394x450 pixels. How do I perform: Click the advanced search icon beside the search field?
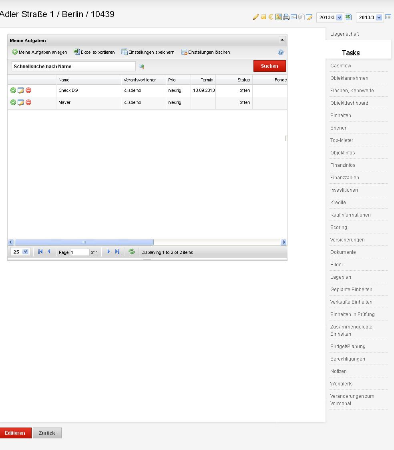coord(142,67)
